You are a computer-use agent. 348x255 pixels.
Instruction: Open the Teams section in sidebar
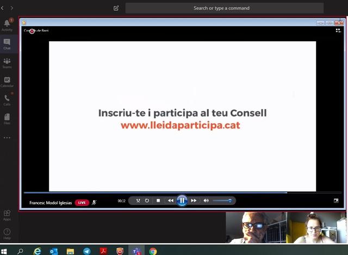coord(7,63)
